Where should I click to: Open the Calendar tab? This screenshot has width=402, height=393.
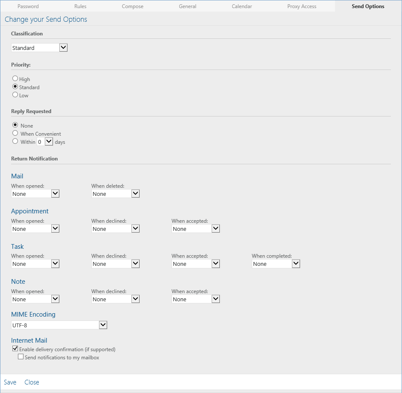[242, 6]
